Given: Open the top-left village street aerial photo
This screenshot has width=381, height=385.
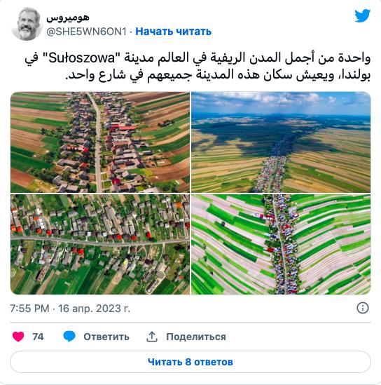Looking at the screenshot, I should coord(100,142).
